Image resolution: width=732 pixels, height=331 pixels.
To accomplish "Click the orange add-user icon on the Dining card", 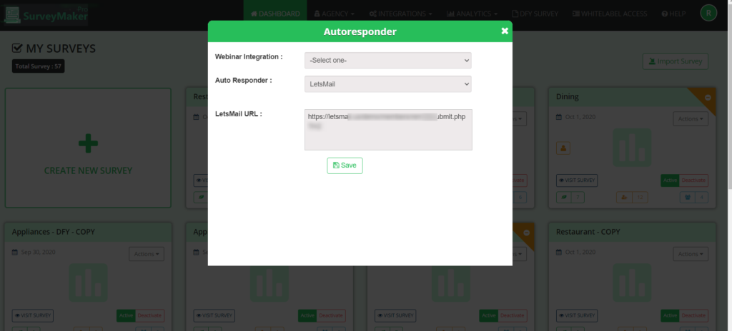I will [624, 197].
